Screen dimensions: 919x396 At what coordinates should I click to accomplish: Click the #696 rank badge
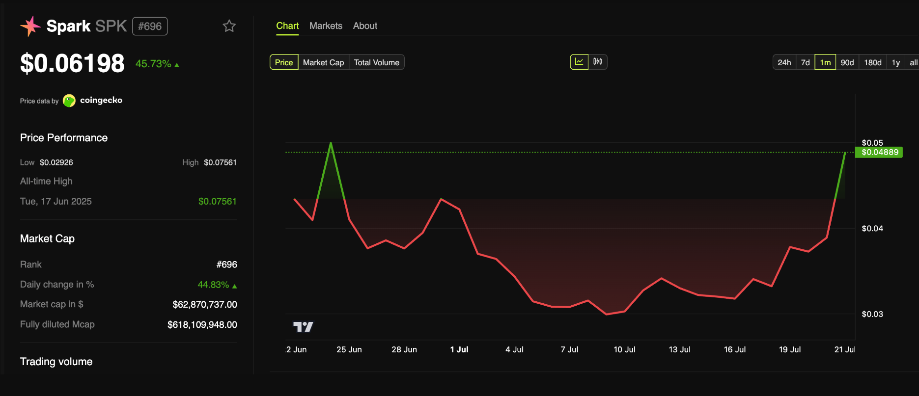(150, 26)
